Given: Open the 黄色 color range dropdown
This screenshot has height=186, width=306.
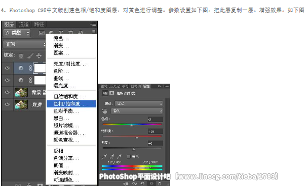Looking at the screenshot, I should [137, 111].
